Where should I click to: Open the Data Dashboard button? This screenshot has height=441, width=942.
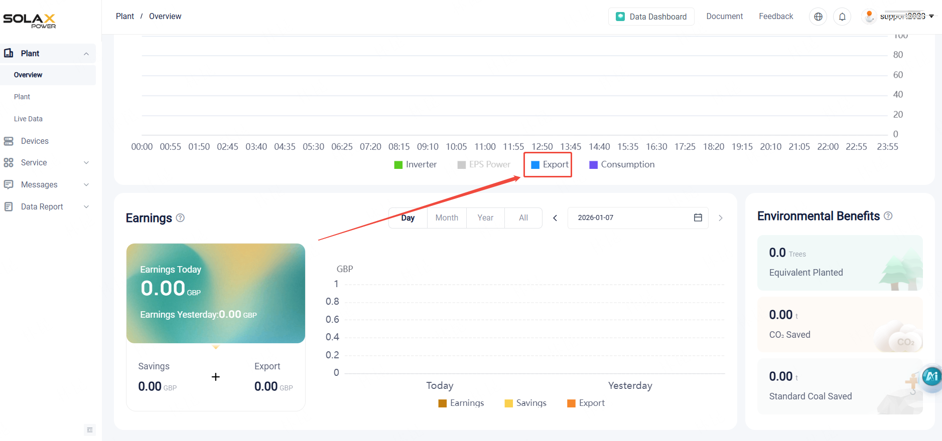point(651,17)
